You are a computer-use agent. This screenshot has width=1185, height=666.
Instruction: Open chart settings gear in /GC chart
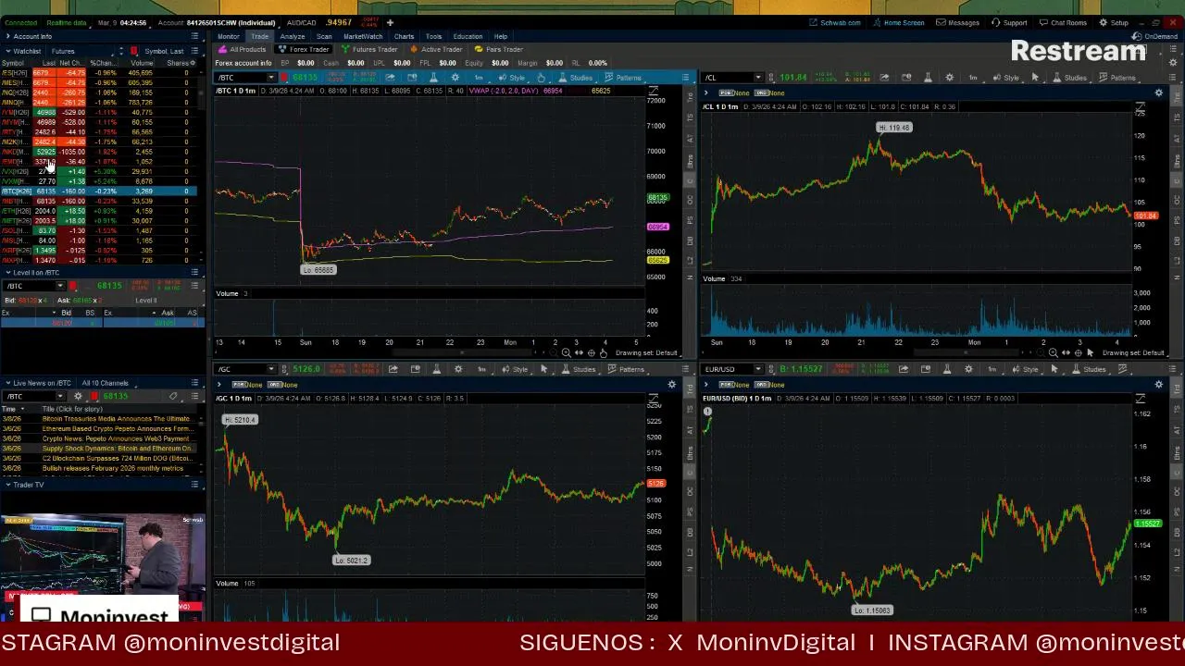[x=458, y=369]
